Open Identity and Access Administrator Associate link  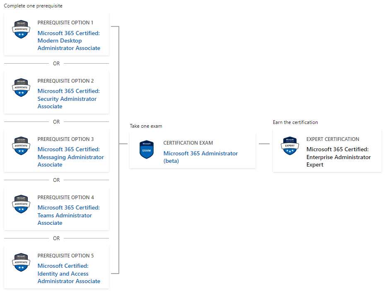(69, 273)
